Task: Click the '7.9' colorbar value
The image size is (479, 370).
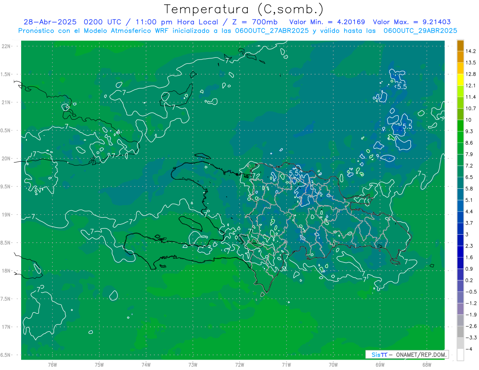Action: [x=470, y=154]
